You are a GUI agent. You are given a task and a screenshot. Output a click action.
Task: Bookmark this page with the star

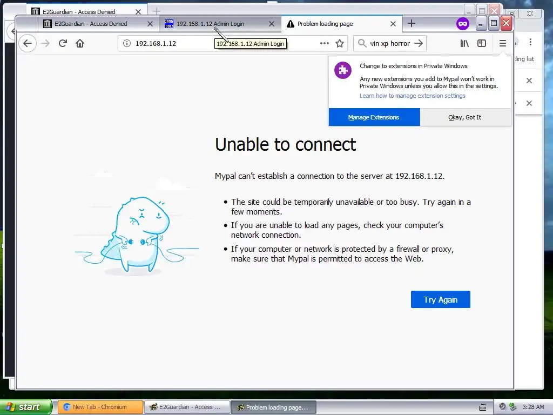[x=340, y=43]
